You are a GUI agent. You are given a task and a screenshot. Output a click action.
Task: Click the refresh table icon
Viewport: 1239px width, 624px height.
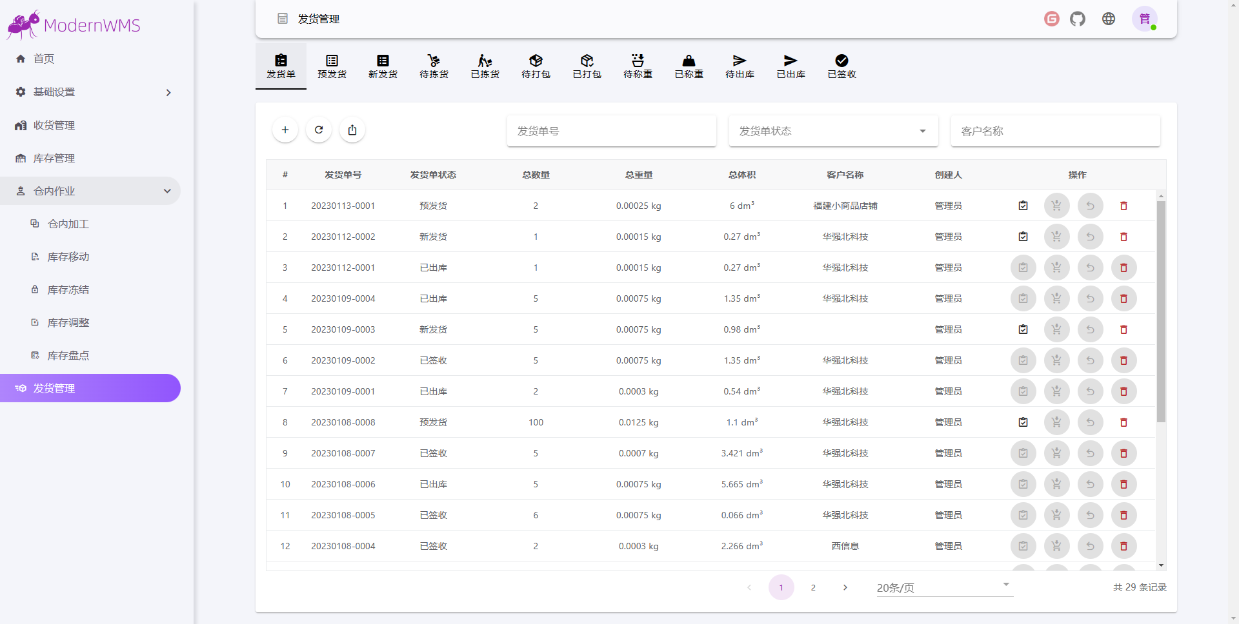point(319,130)
